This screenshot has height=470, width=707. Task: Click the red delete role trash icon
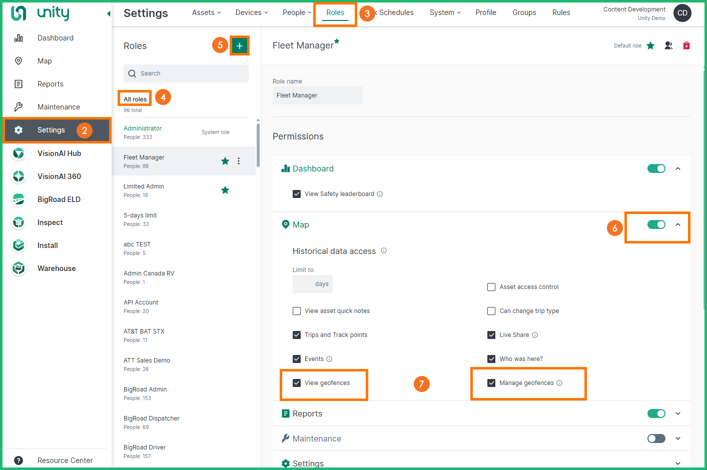click(x=686, y=45)
